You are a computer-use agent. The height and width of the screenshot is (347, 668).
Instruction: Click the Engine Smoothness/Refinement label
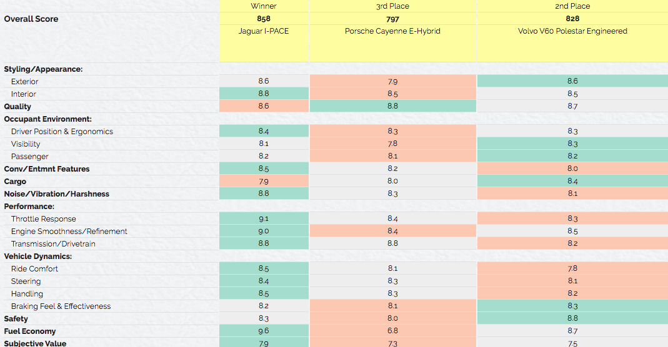pyautogui.click(x=69, y=232)
